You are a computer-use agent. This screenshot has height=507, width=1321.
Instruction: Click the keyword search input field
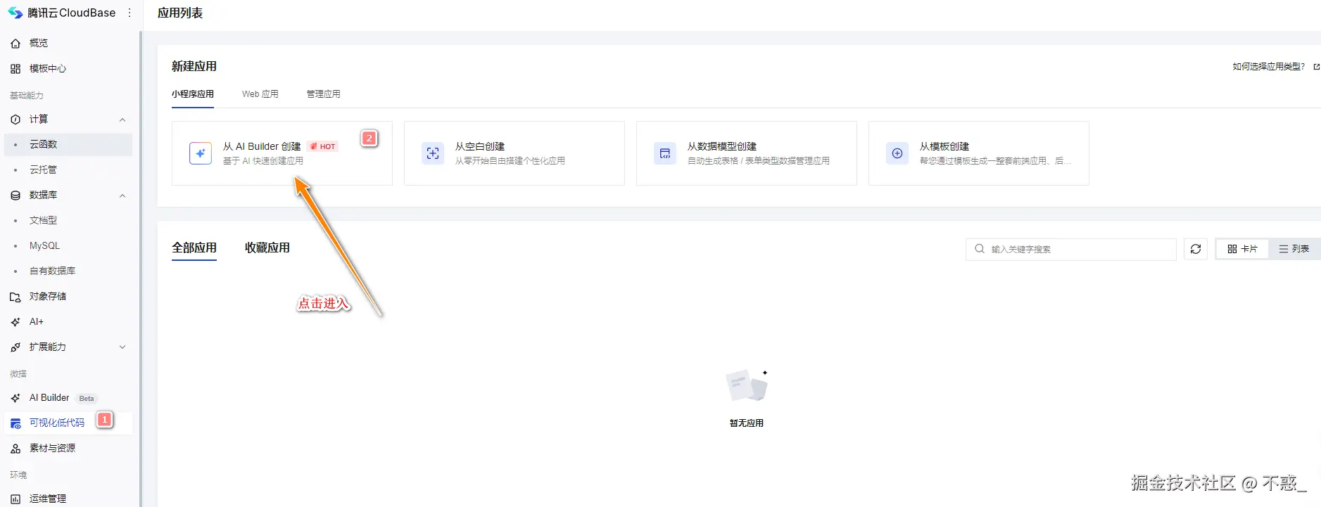[x=1071, y=249]
